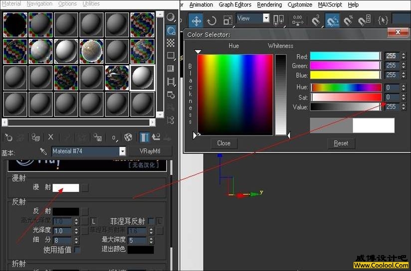Click the Value spinner arrows in Color Selector
411x271 pixels.
click(x=404, y=107)
